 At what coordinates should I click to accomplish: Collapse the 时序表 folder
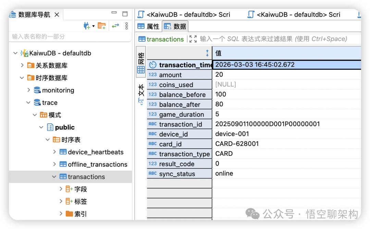tap(48, 139)
